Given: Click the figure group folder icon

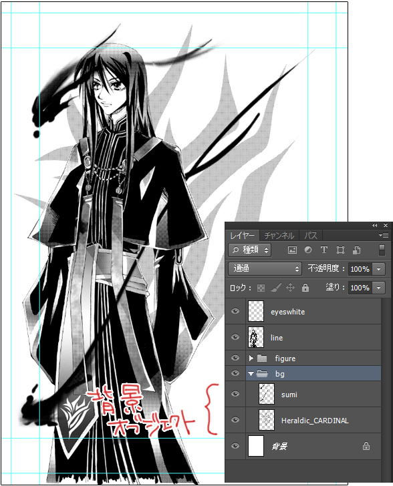Looking at the screenshot, I should [262, 358].
